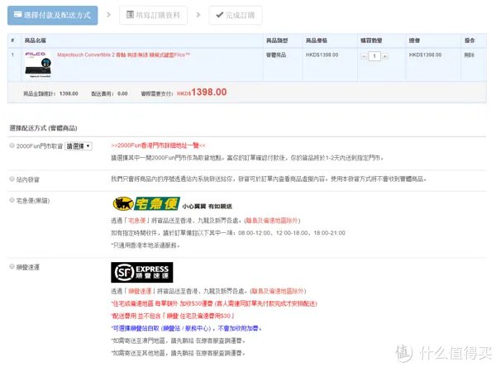Click the 商品價格 column header

click(317, 41)
